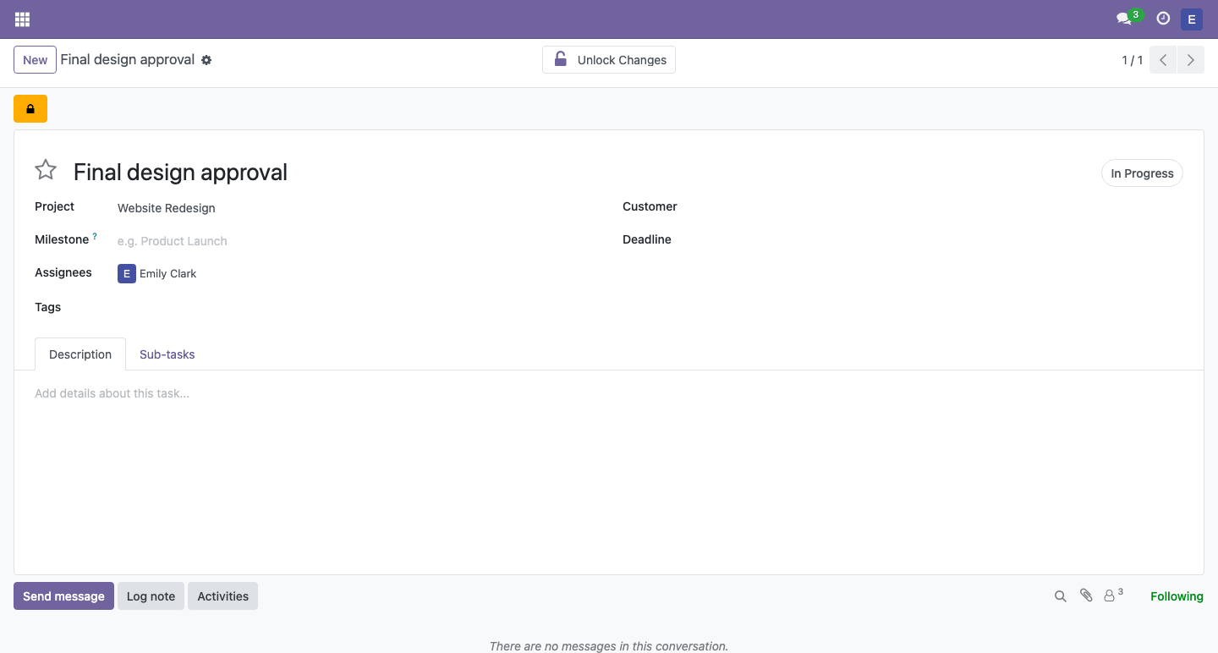This screenshot has height=653, width=1218.
Task: Click the New button
Action: pyautogui.click(x=35, y=60)
